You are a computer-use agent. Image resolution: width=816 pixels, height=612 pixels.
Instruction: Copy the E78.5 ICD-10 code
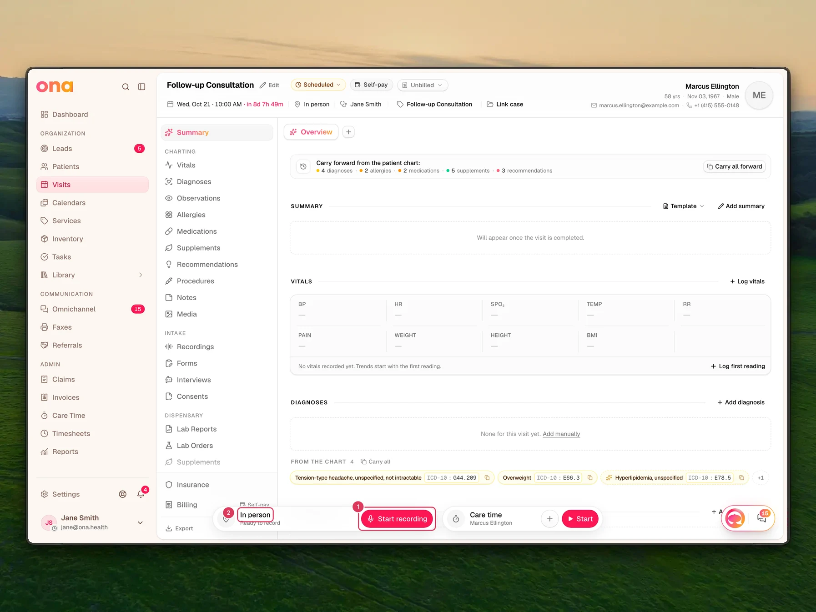(x=741, y=478)
